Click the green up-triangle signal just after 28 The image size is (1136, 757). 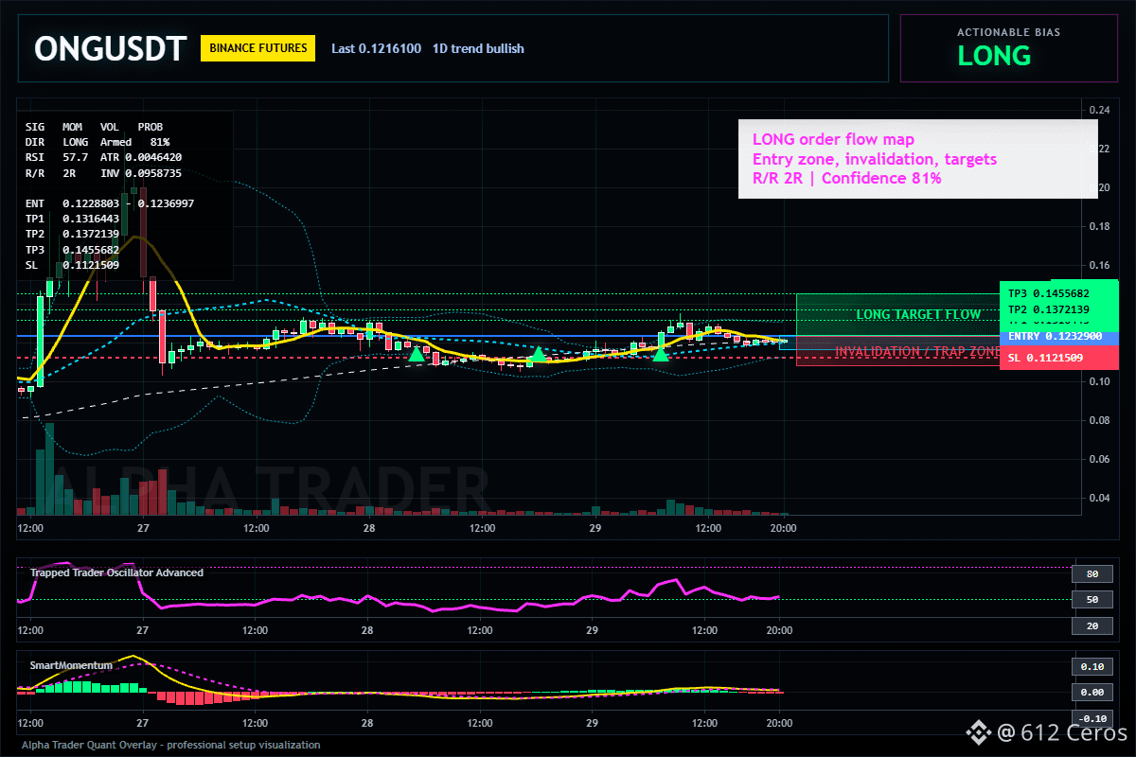416,354
